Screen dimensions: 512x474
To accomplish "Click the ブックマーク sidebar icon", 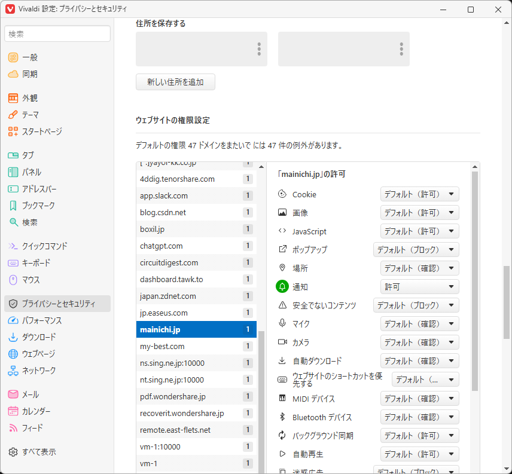I will click(13, 206).
